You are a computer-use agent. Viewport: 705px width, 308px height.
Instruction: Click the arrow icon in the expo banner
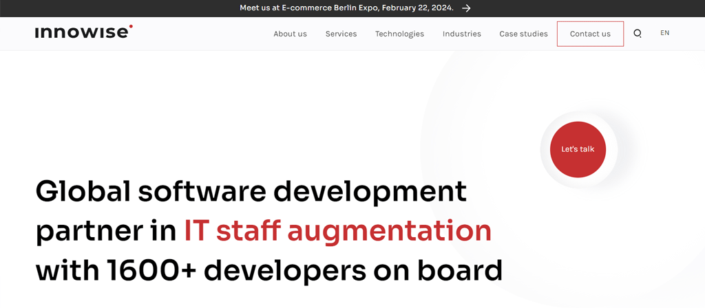point(466,8)
